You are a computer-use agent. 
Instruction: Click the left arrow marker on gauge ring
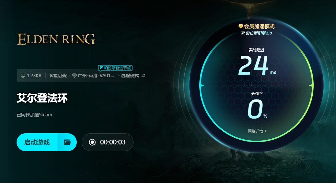click(x=202, y=85)
